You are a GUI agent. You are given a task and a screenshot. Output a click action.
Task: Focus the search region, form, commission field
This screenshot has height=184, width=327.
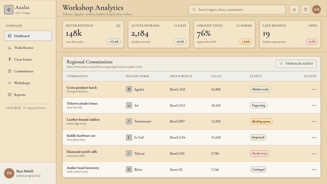[x=237, y=9]
